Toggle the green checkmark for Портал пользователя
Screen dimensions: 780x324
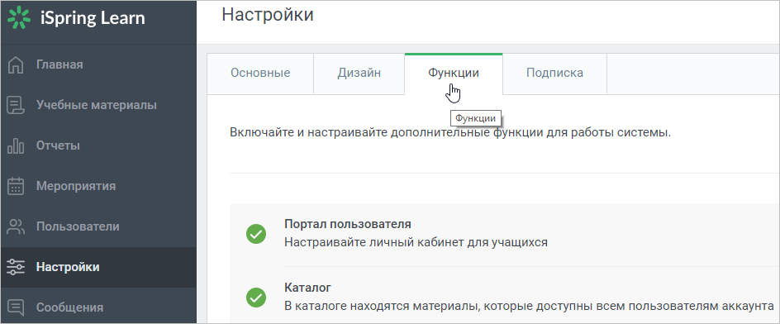click(x=256, y=233)
